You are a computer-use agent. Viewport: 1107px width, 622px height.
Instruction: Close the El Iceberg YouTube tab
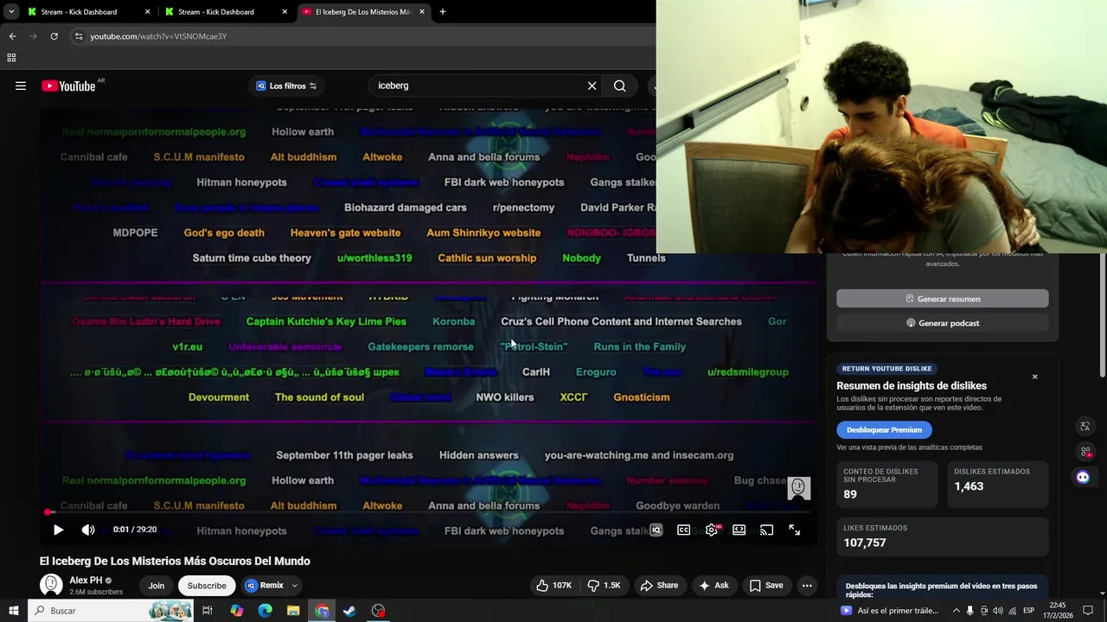(x=422, y=12)
